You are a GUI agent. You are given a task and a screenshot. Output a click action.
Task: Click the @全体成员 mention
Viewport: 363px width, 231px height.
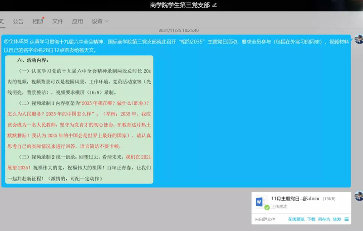pos(16,42)
